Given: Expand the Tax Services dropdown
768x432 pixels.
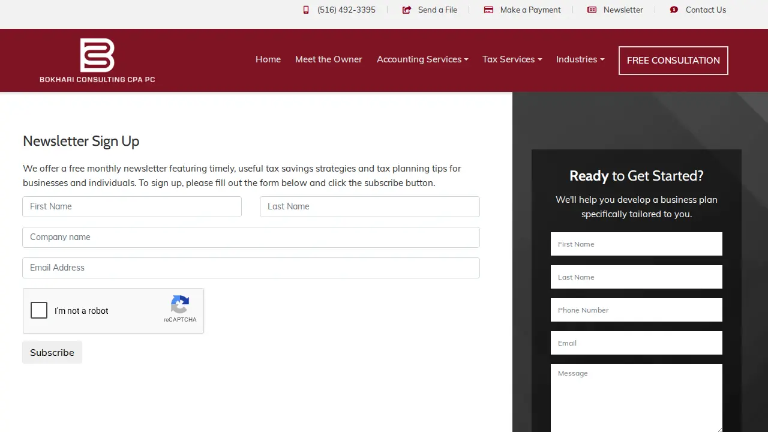Looking at the screenshot, I should pos(512,59).
